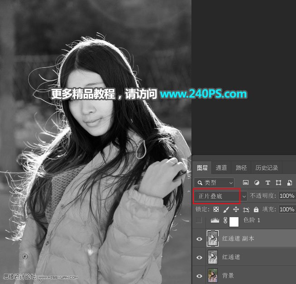Click the 背景 layer color thumbnail
Image resolution: width=296 pixels, height=284 pixels.
click(x=213, y=275)
